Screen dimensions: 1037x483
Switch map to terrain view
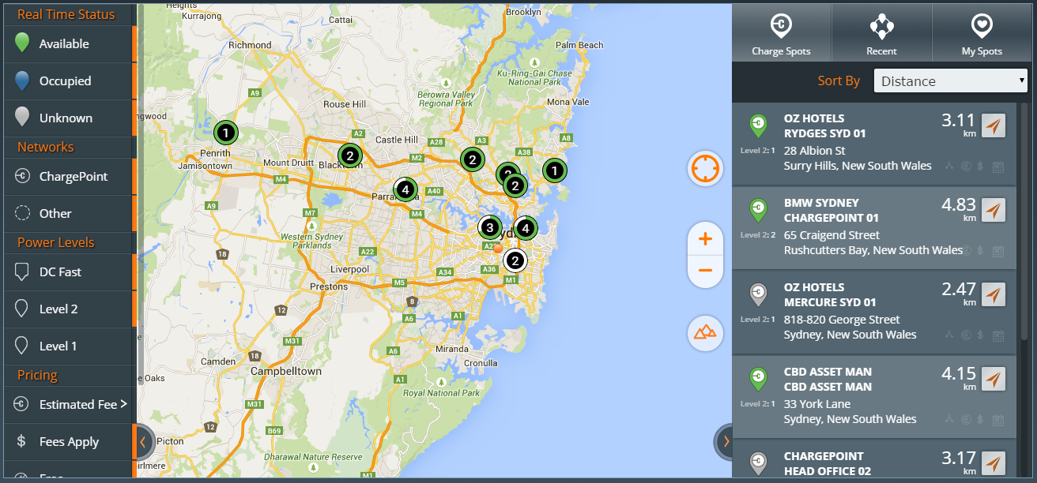point(705,332)
